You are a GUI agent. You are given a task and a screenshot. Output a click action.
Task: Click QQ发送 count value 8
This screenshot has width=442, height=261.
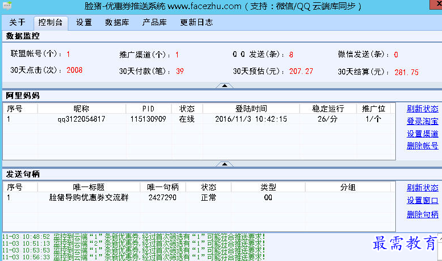[x=291, y=55]
